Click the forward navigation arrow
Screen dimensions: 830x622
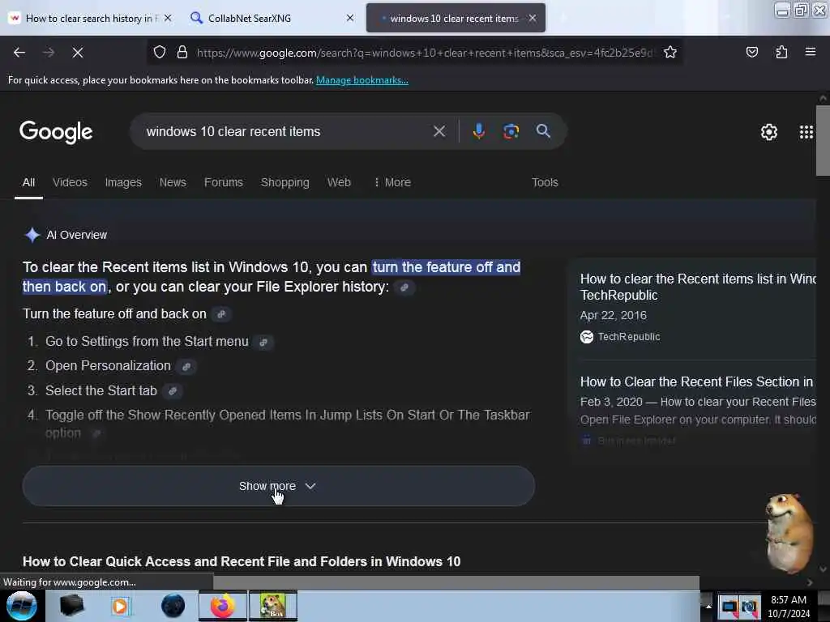49,53
